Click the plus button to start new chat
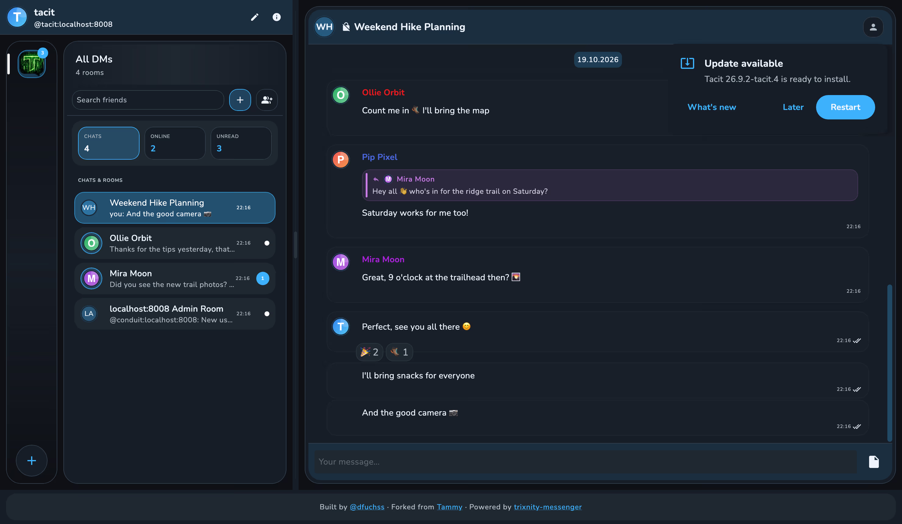The width and height of the screenshot is (902, 524). (240, 100)
